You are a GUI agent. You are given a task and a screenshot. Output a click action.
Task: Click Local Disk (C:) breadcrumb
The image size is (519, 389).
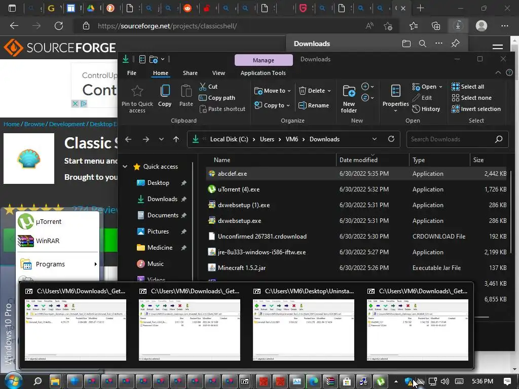(x=229, y=139)
